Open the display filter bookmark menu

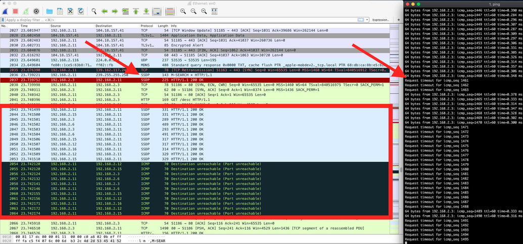[3, 20]
